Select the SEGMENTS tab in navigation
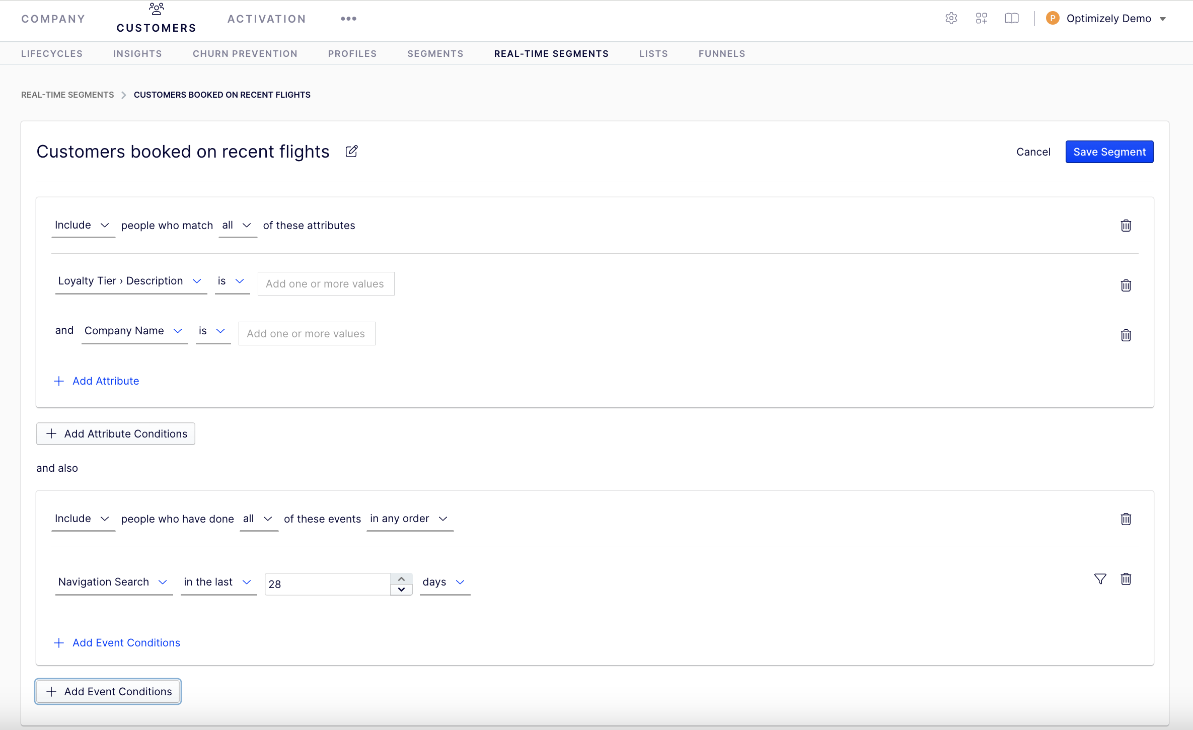Screen dimensions: 1193x730 click(434, 53)
